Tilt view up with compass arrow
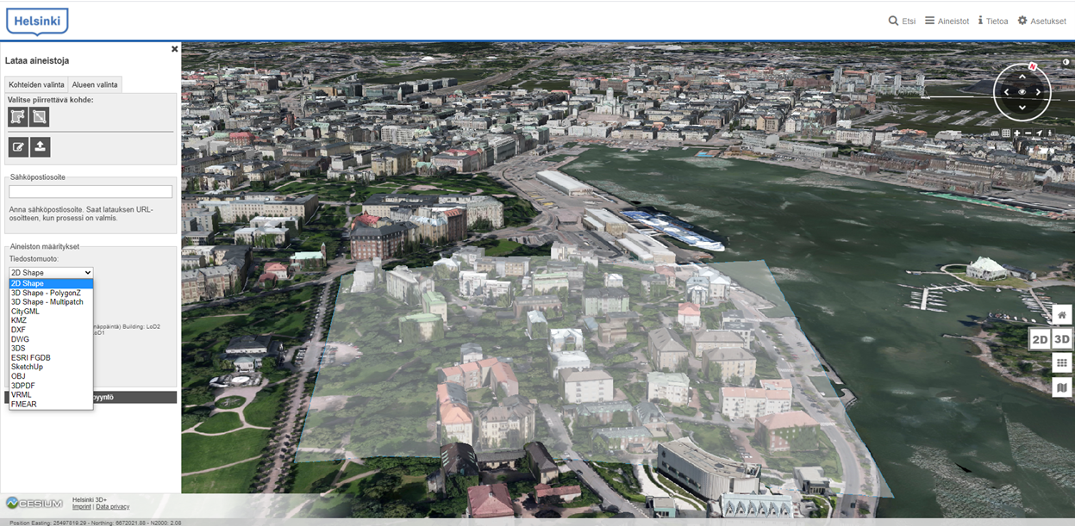The height and width of the screenshot is (526, 1075). pos(1022,77)
